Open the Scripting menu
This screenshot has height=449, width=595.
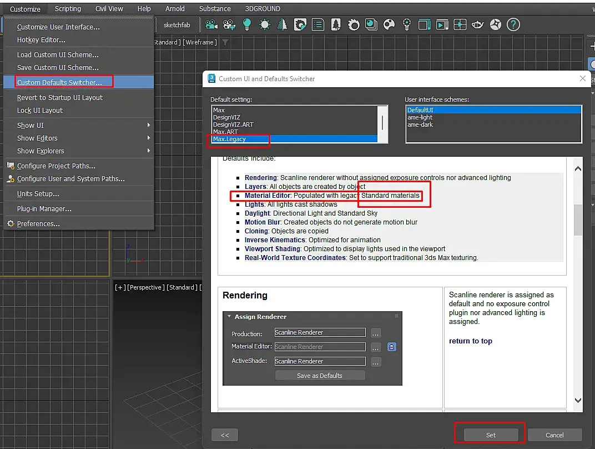click(68, 9)
